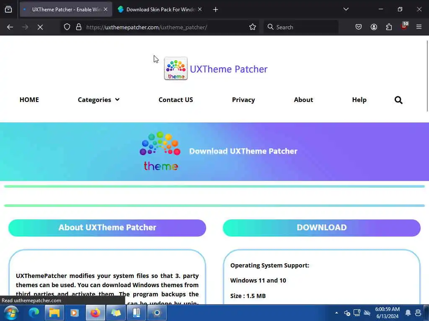Open uBlock extension icon showing 10

[404, 26]
